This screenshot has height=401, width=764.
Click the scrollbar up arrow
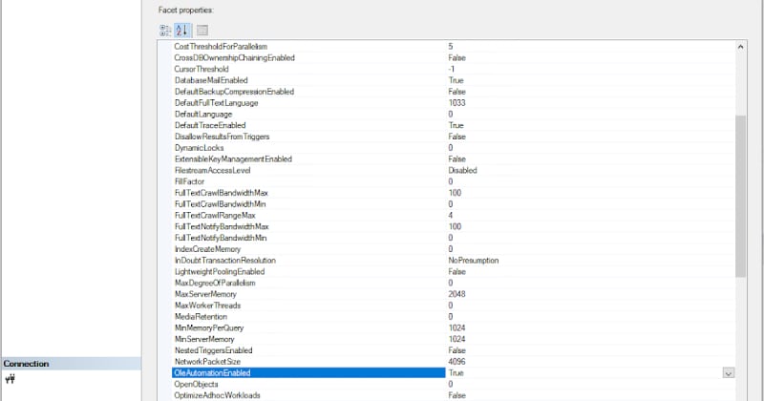pos(741,47)
